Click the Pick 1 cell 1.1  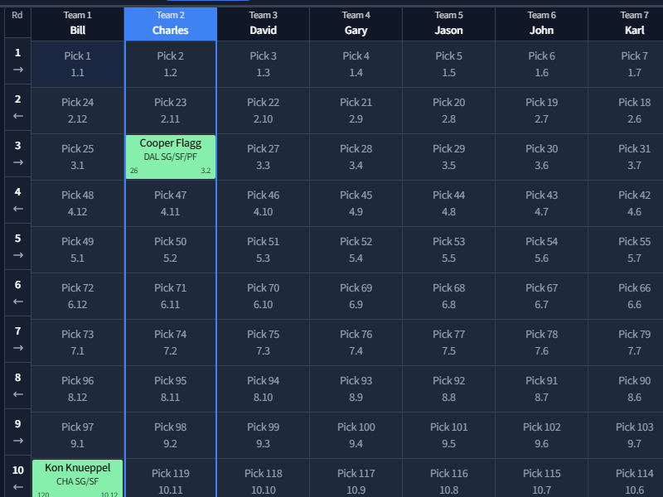77,65
